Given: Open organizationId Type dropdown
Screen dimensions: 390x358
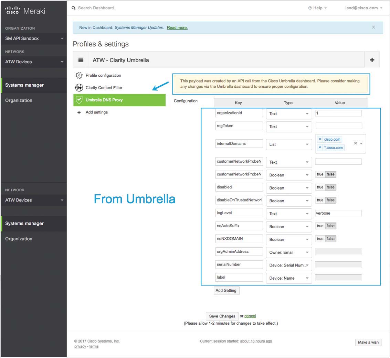Looking at the screenshot, I should point(289,114).
